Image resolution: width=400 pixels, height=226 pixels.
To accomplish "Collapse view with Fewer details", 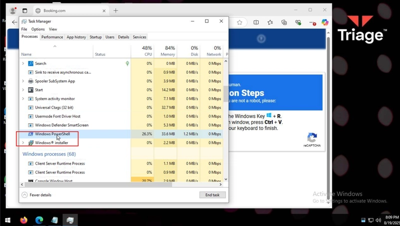I will pyautogui.click(x=36, y=195).
